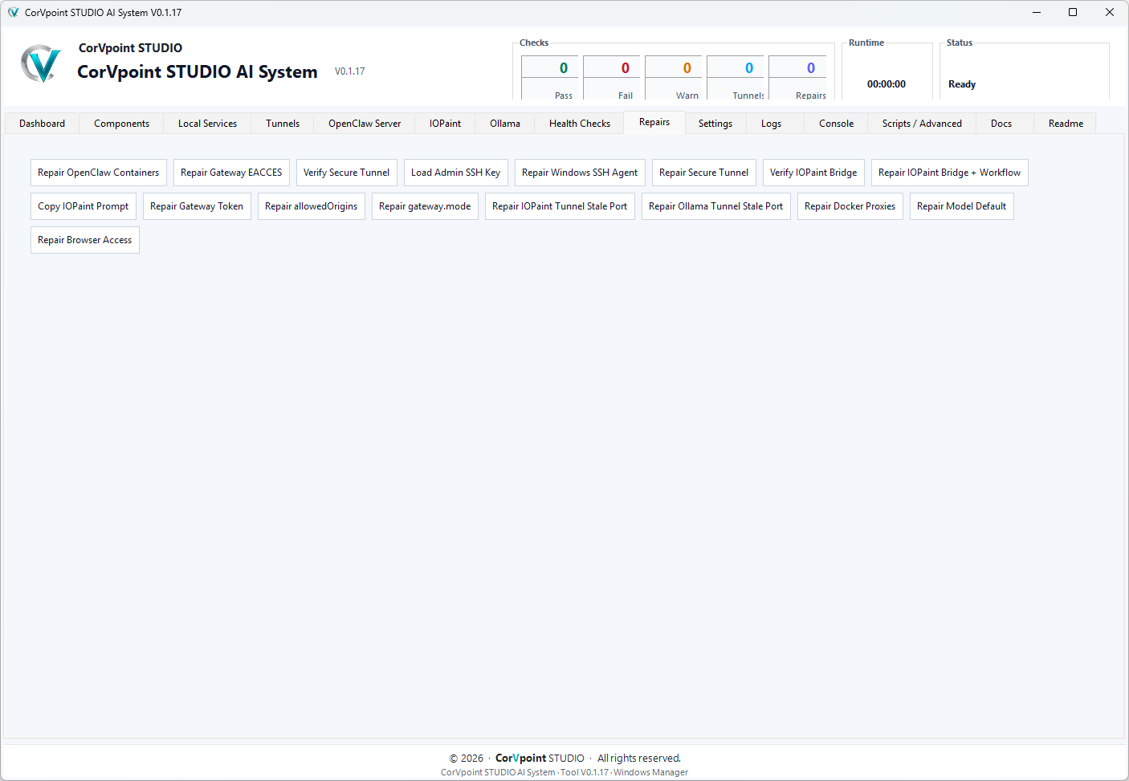Click Repair Model Default button

962,206
